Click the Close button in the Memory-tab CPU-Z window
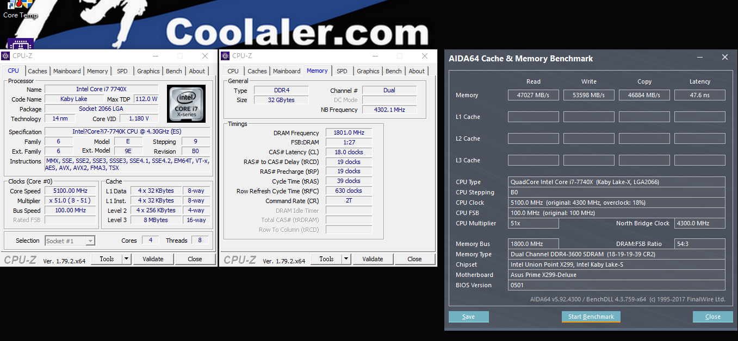 coord(415,259)
